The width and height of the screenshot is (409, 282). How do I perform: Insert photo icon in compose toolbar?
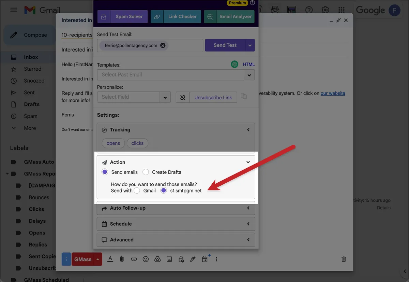point(169,259)
